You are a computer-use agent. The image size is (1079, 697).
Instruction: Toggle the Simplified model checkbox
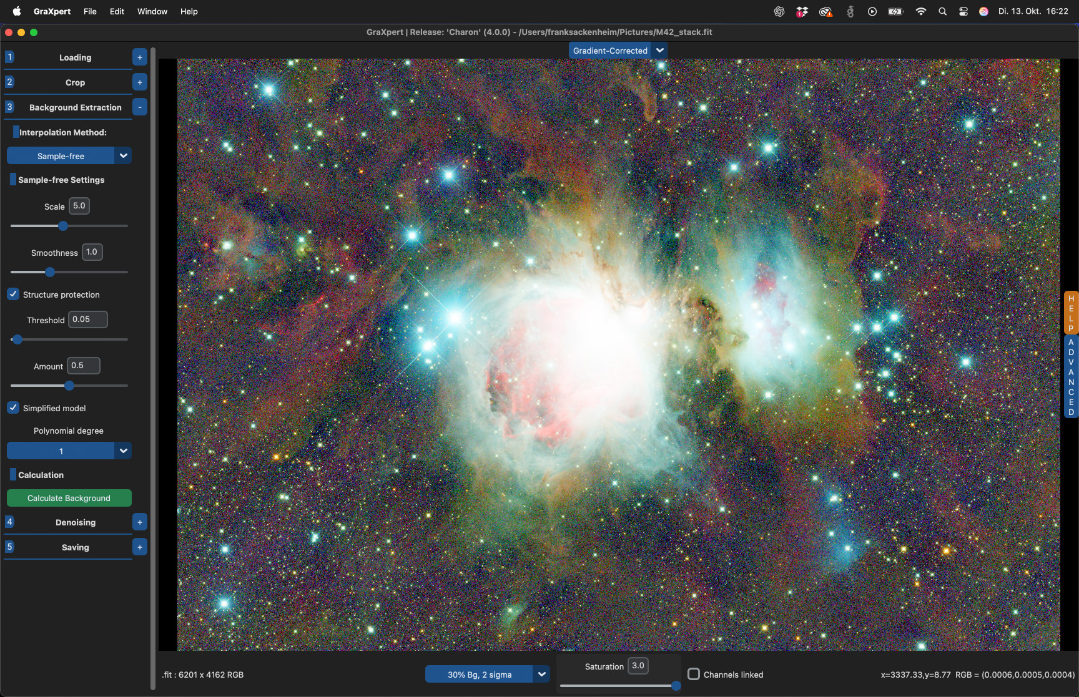(x=13, y=407)
